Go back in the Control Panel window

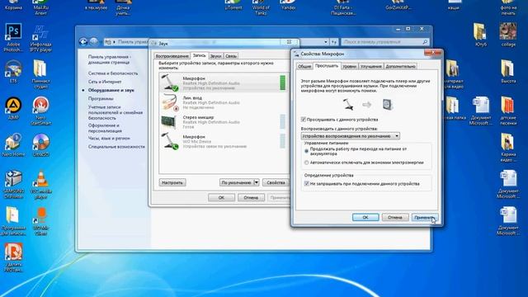point(83,42)
